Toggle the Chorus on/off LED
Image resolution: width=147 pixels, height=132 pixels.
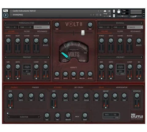point(6,91)
